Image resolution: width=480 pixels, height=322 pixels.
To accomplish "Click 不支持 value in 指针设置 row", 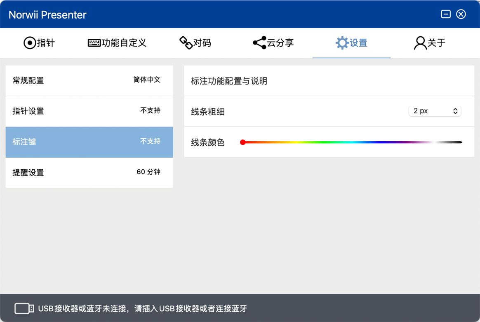I will 150,111.
